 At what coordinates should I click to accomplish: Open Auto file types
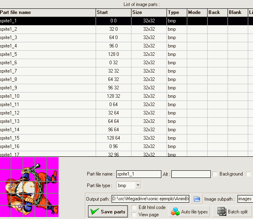click(x=190, y=212)
